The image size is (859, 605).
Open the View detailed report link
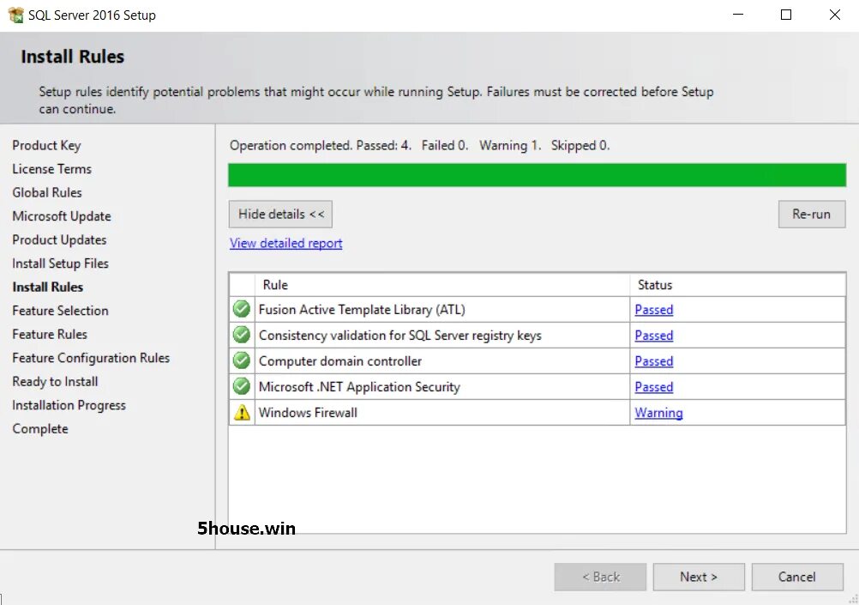click(286, 243)
